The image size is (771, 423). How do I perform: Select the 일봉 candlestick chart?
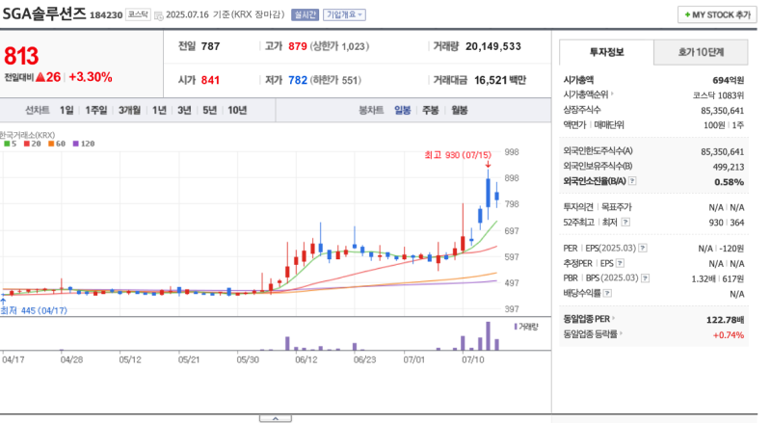tap(402, 110)
